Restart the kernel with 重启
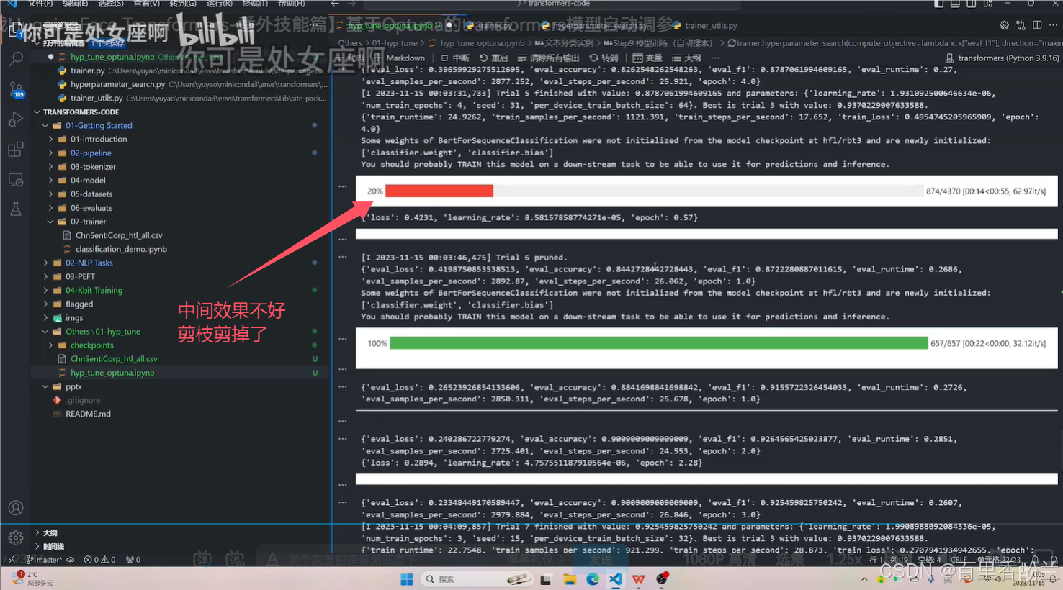1063x590 pixels. click(x=493, y=58)
